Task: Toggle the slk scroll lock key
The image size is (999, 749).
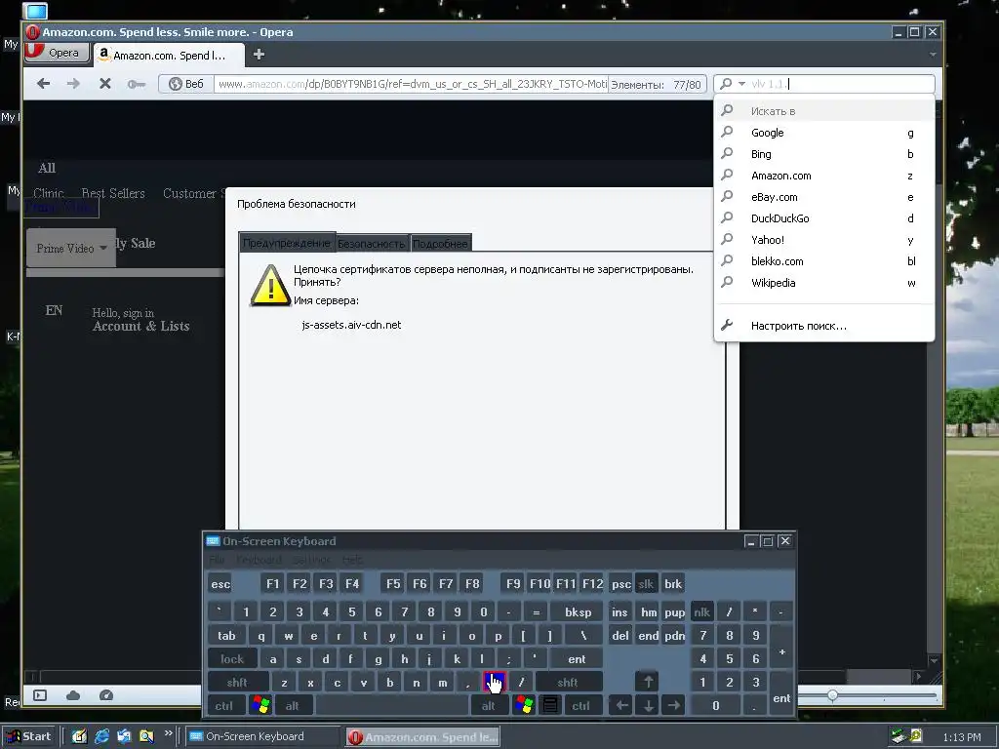Action: (x=646, y=583)
